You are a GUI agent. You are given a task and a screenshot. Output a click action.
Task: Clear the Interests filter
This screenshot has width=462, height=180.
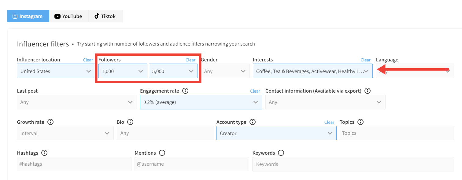(365, 60)
